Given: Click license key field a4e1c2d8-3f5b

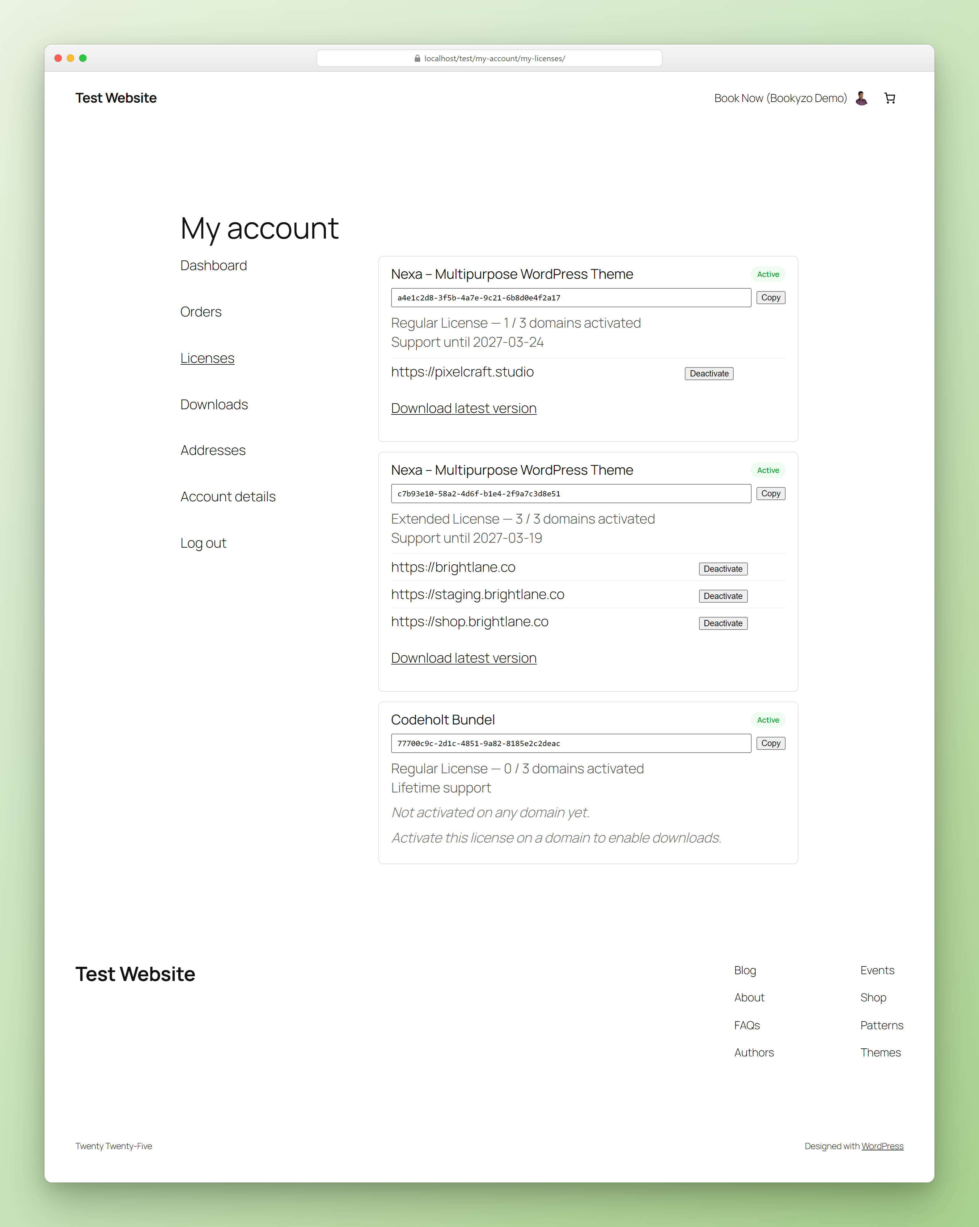Looking at the screenshot, I should 571,298.
